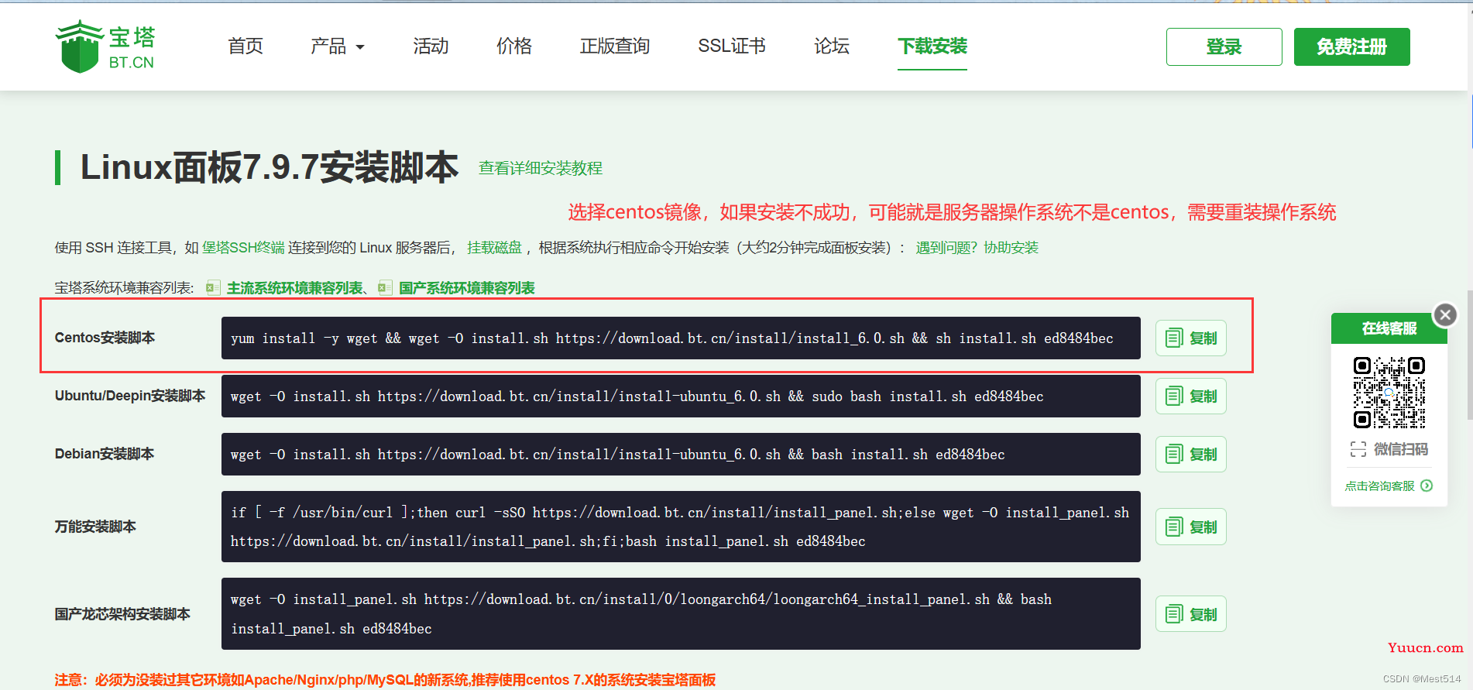Go to 正版查询 page

point(615,46)
